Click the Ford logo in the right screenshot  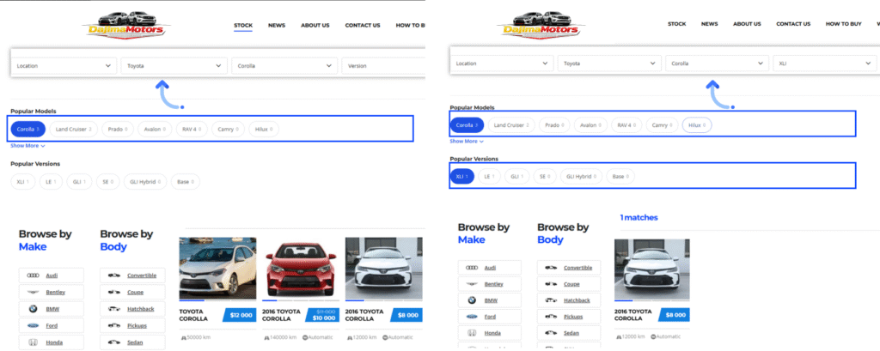[x=472, y=317]
